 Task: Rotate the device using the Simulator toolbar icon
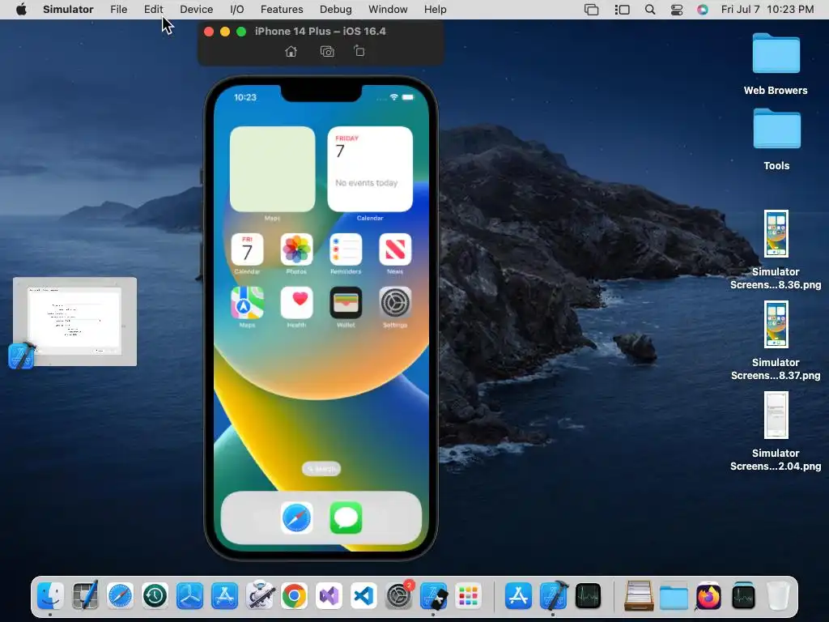[359, 51]
